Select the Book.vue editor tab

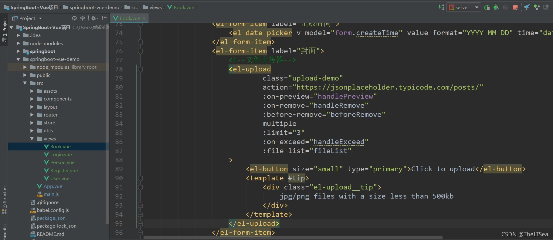point(129,18)
